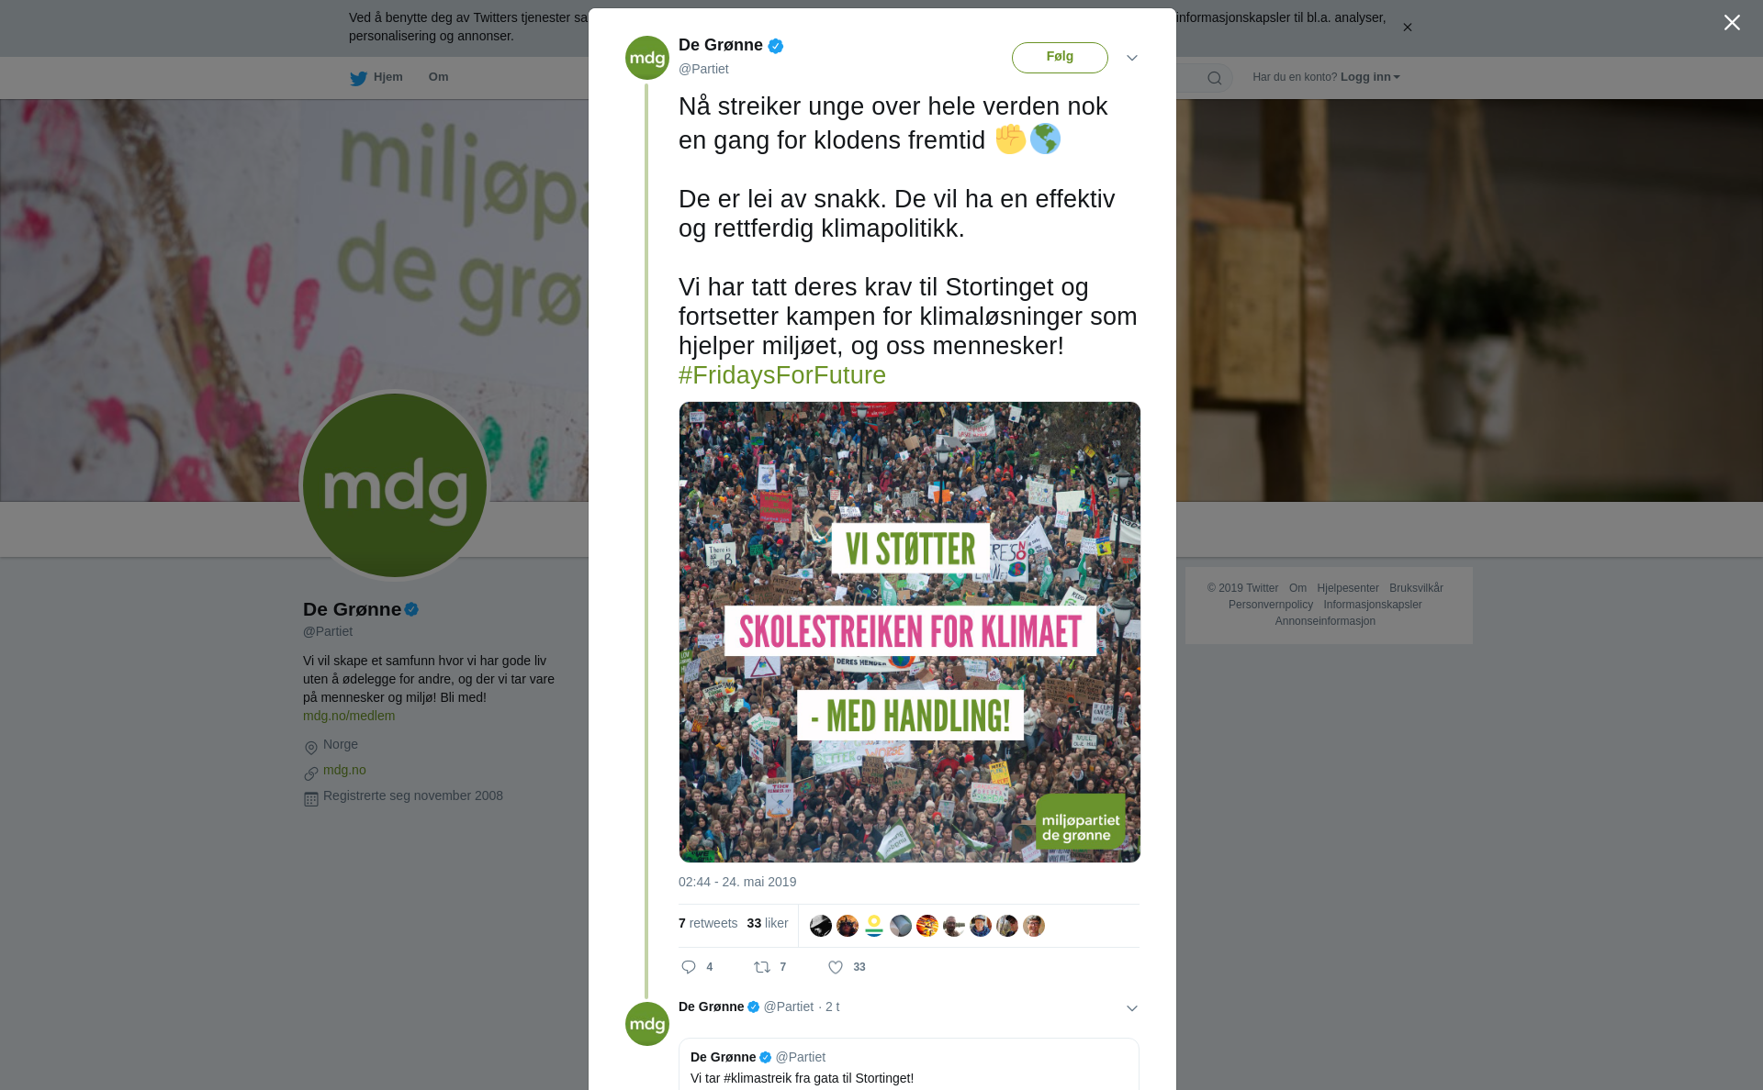The height and width of the screenshot is (1090, 1763).
Task: Click the Twitter bird Hjem icon
Action: point(358,78)
